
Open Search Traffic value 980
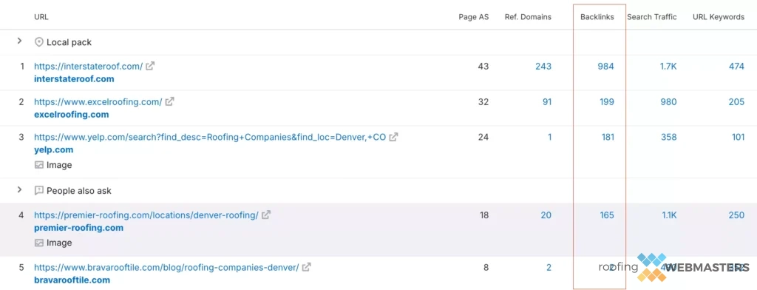668,102
